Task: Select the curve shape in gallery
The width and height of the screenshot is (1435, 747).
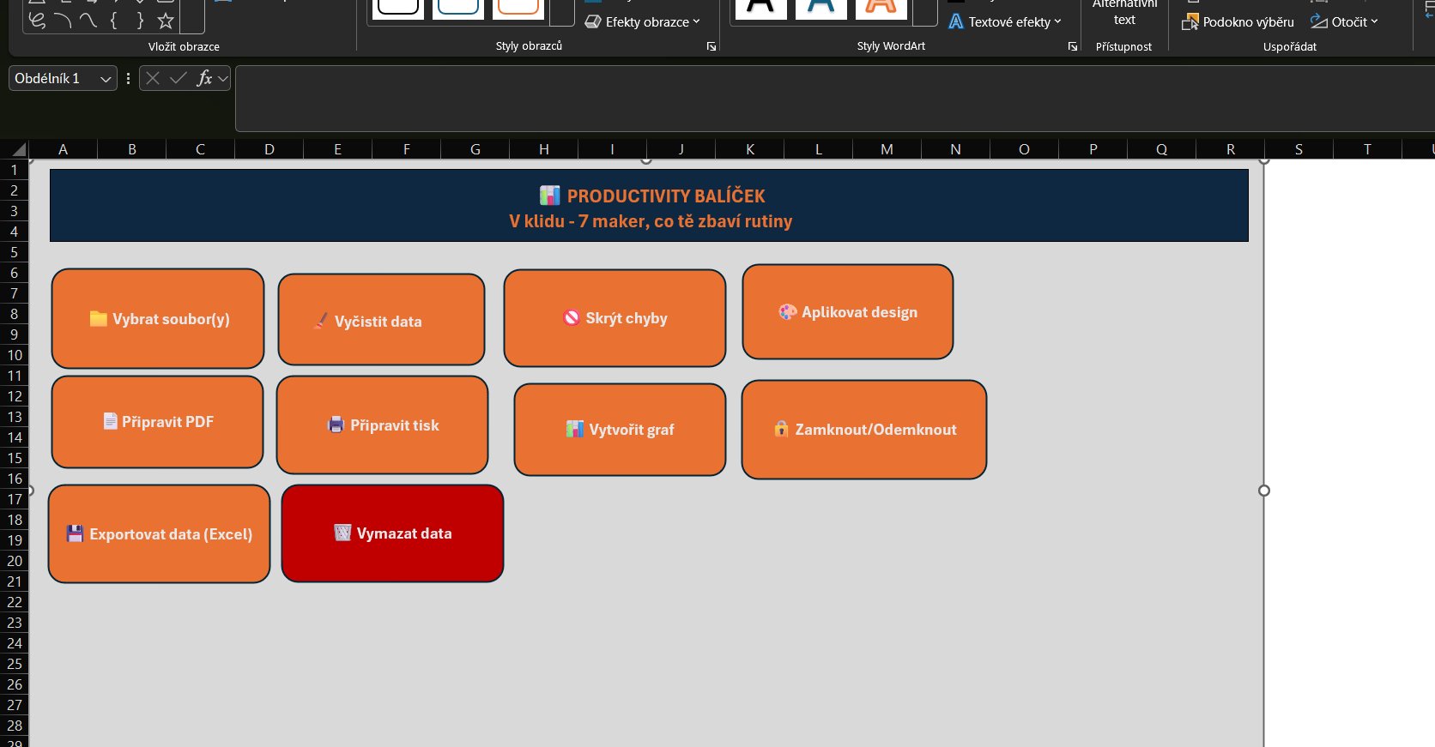Action: coord(88,21)
